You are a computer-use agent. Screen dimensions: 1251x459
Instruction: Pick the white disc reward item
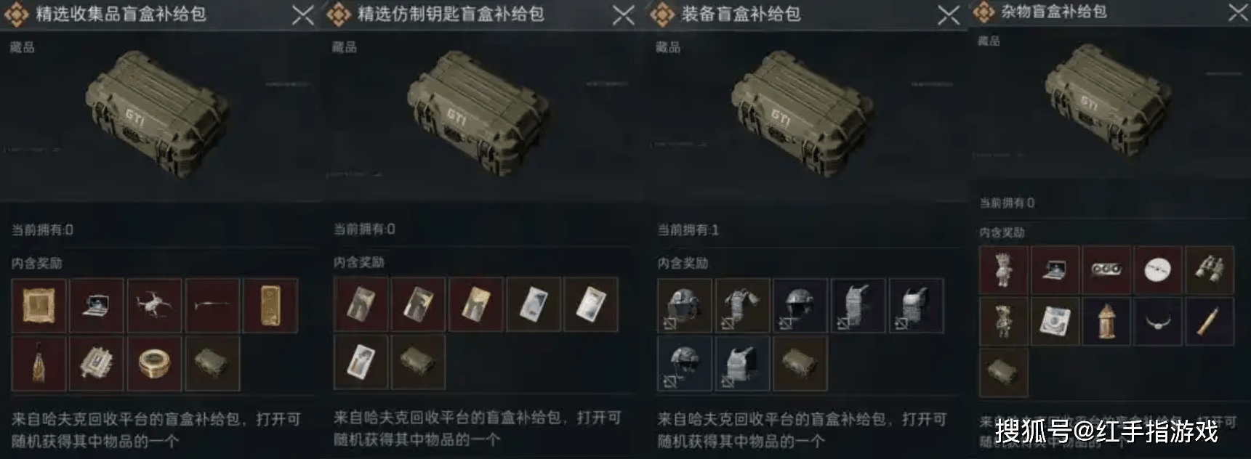[1158, 270]
